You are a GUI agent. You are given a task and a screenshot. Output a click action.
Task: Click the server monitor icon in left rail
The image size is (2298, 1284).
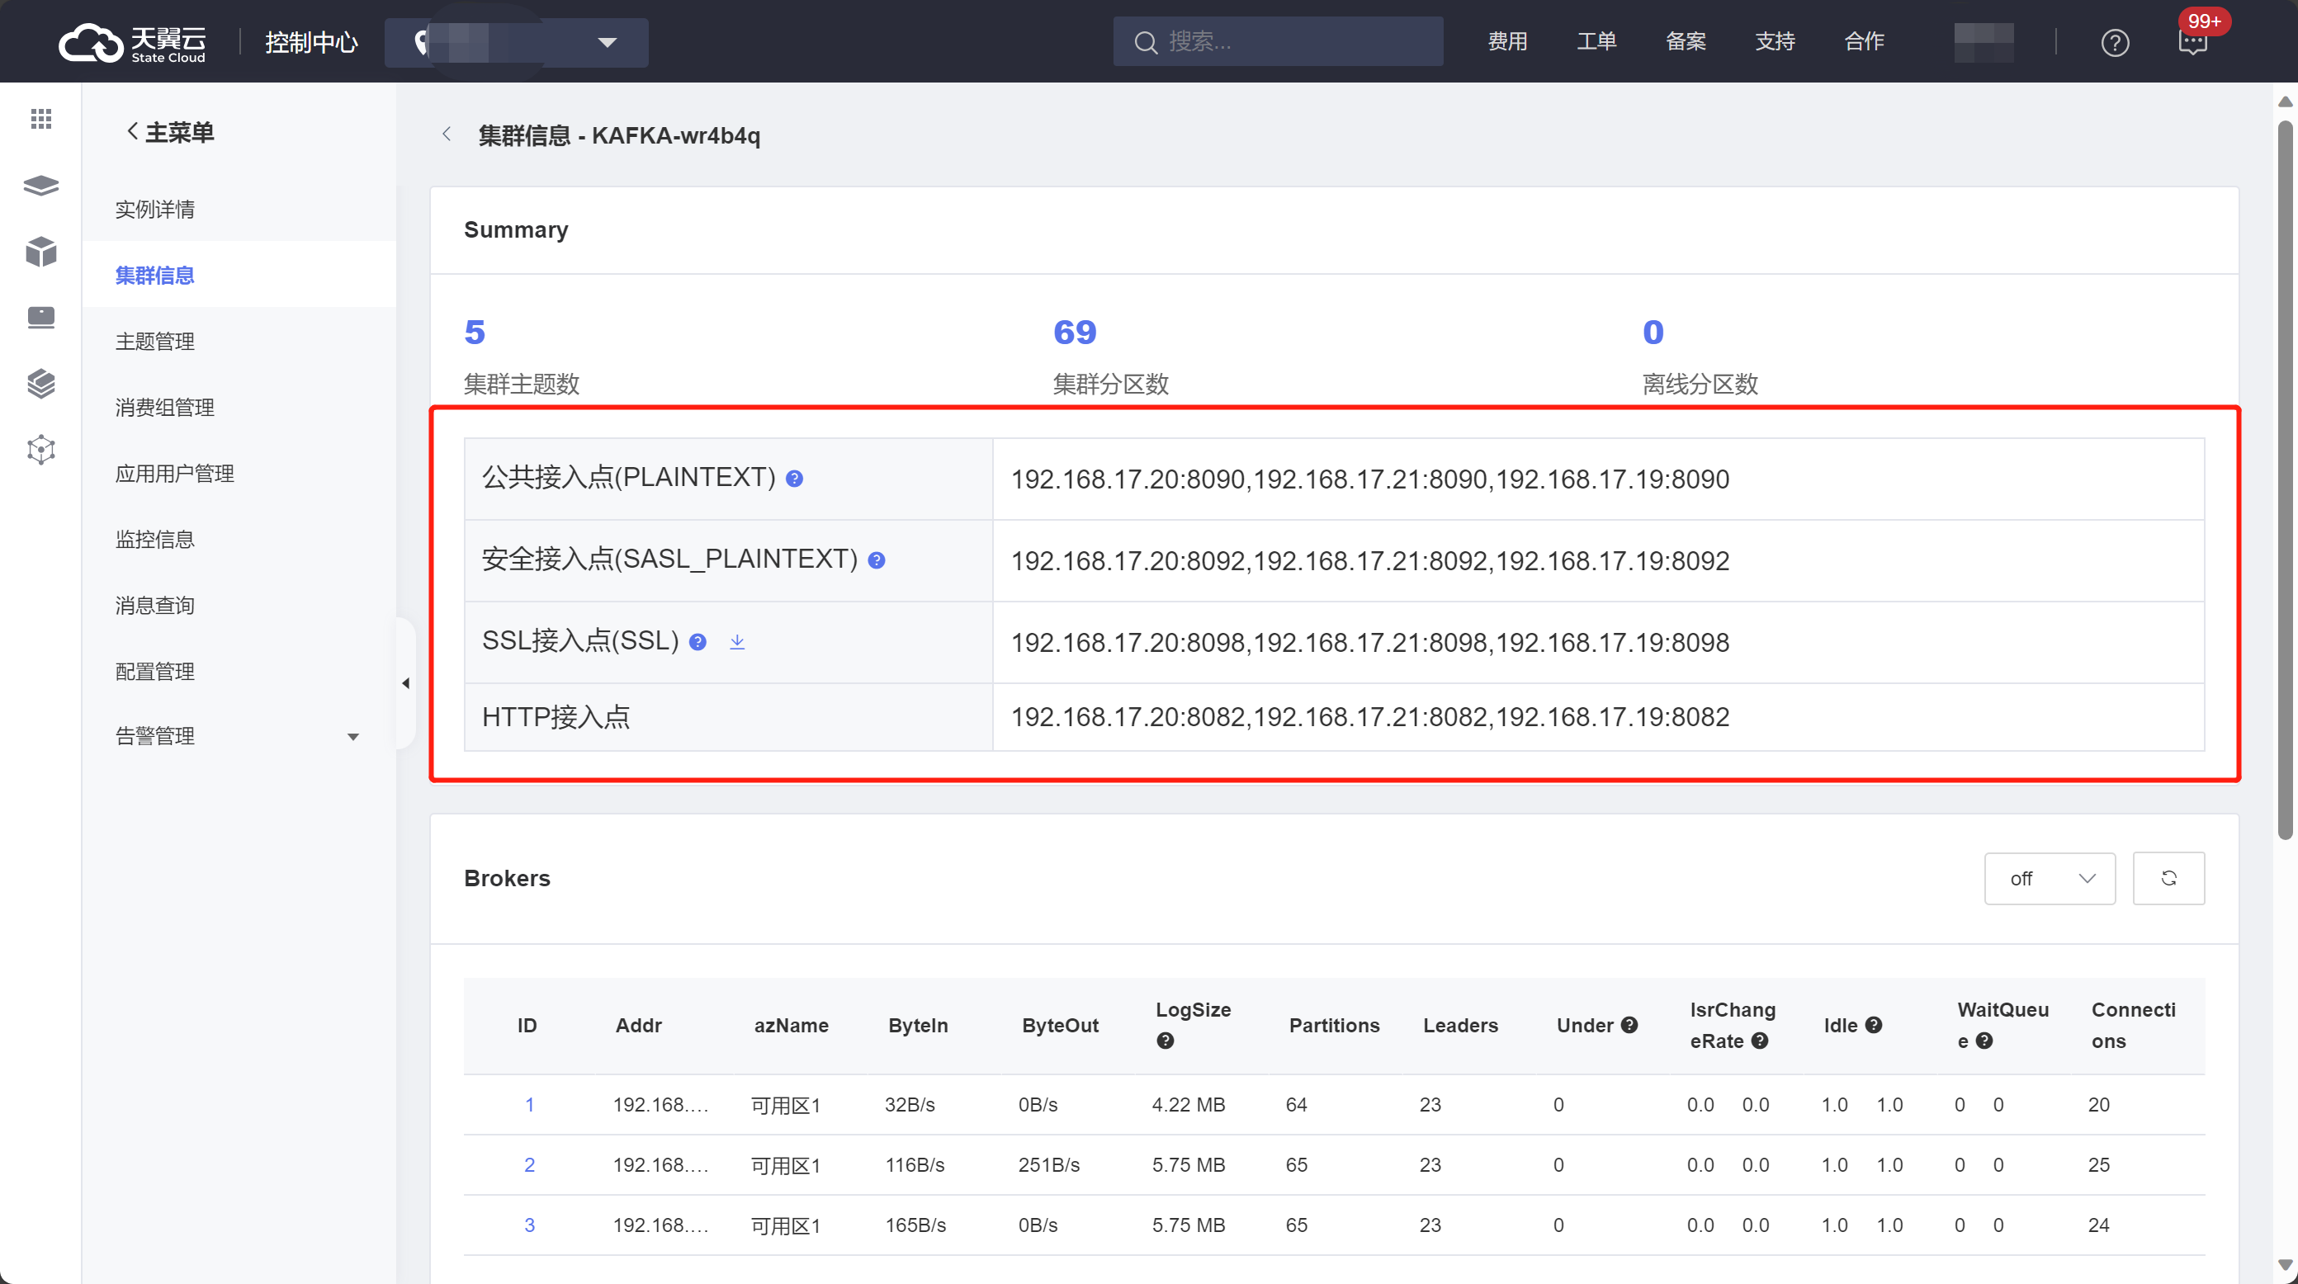coord(41,318)
